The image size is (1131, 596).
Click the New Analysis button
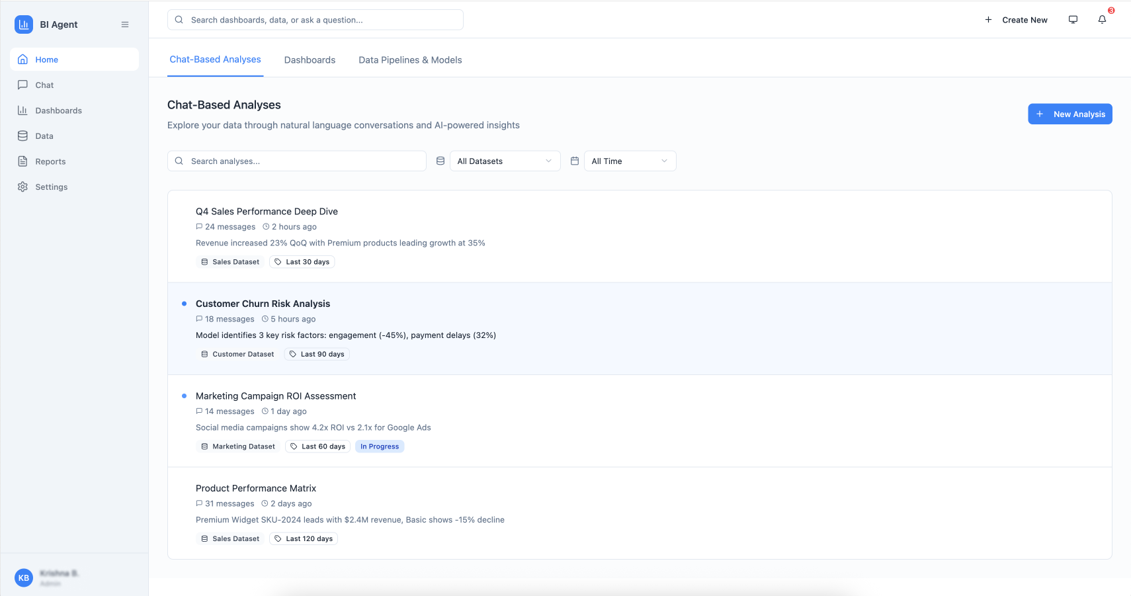pyautogui.click(x=1069, y=114)
